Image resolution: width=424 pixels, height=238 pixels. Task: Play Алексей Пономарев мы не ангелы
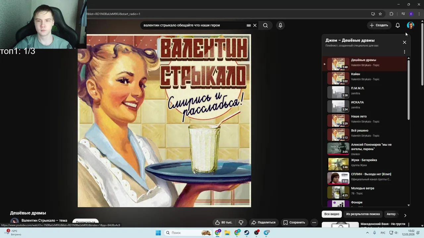click(365, 149)
